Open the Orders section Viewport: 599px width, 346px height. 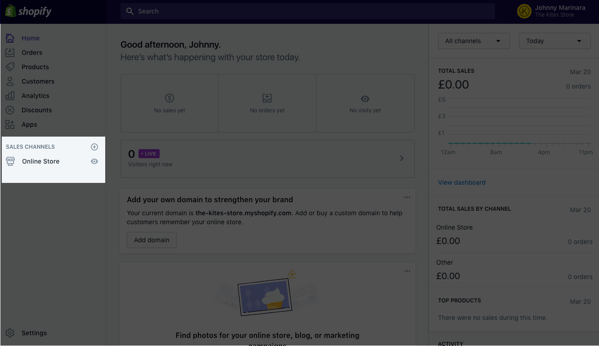pos(32,52)
